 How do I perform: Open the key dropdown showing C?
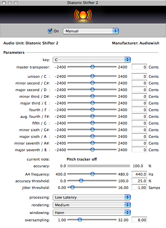(x=92, y=60)
